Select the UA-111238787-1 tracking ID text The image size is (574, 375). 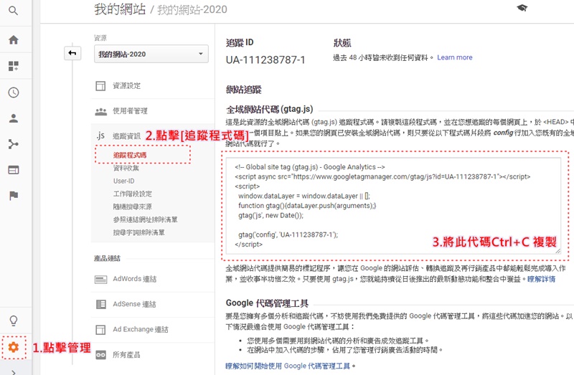click(265, 60)
